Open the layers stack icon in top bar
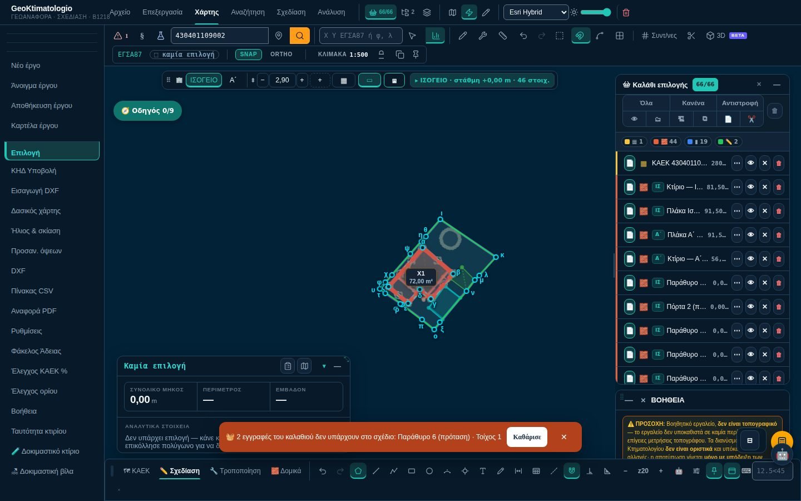 coord(427,12)
